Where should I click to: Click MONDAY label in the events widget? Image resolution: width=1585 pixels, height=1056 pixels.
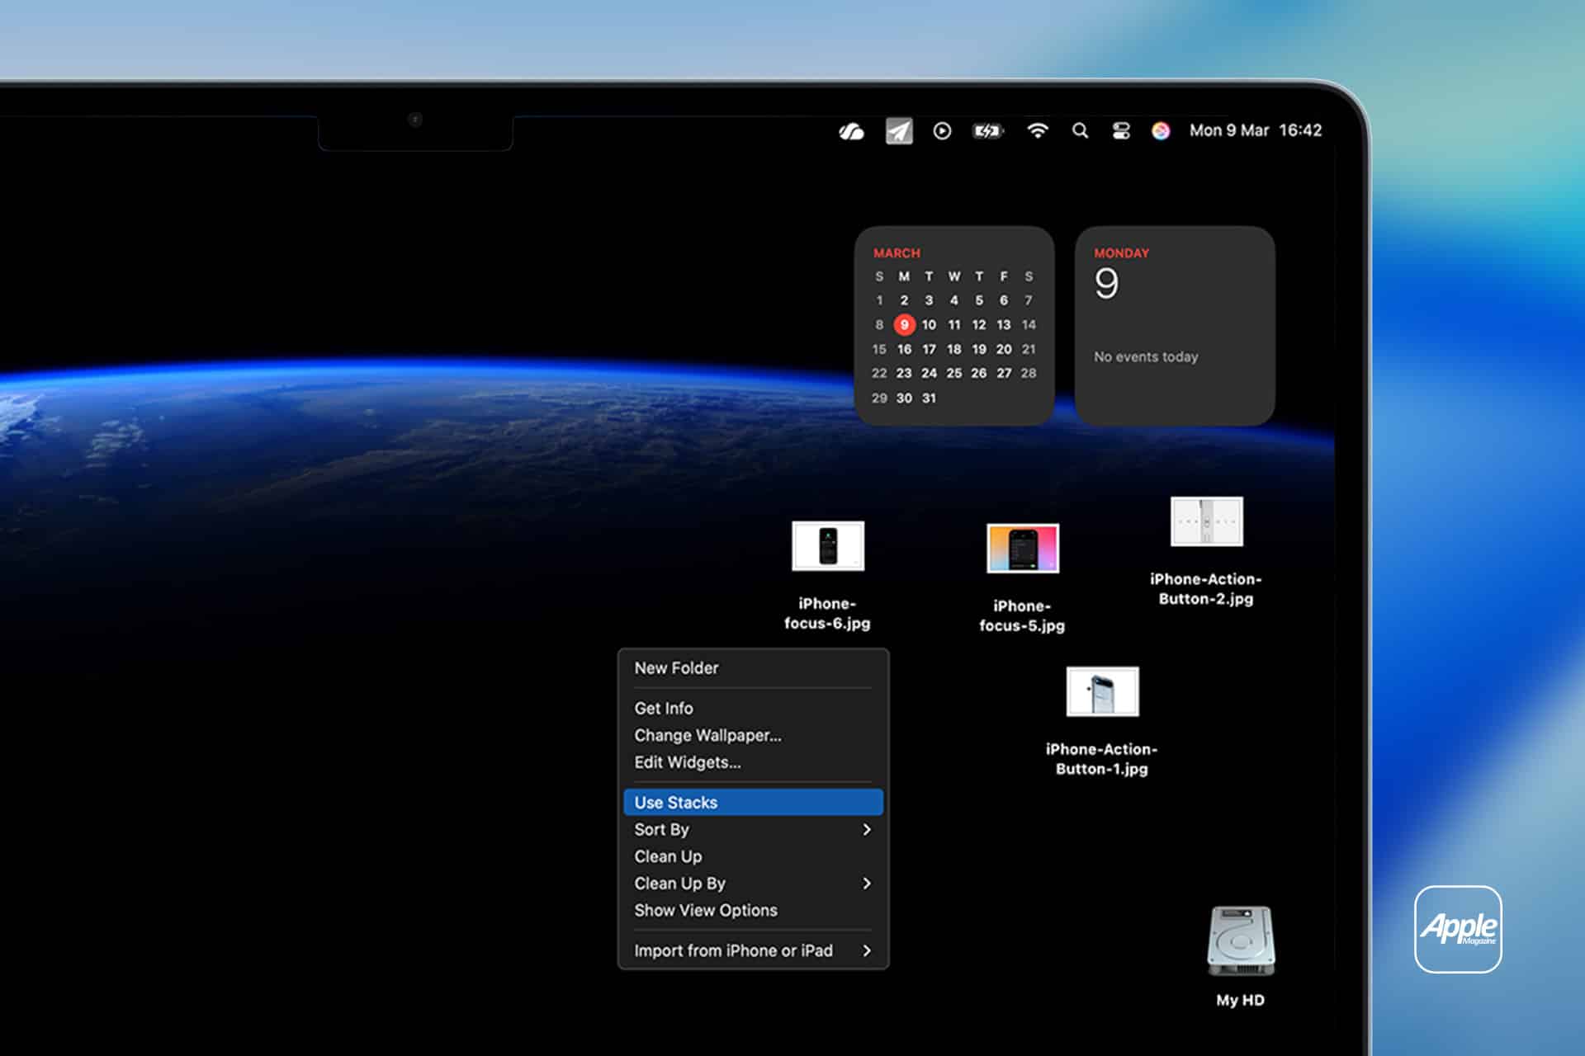(x=1122, y=252)
